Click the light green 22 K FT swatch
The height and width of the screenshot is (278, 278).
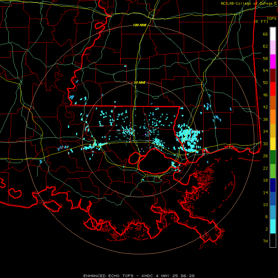[x=273, y=171]
